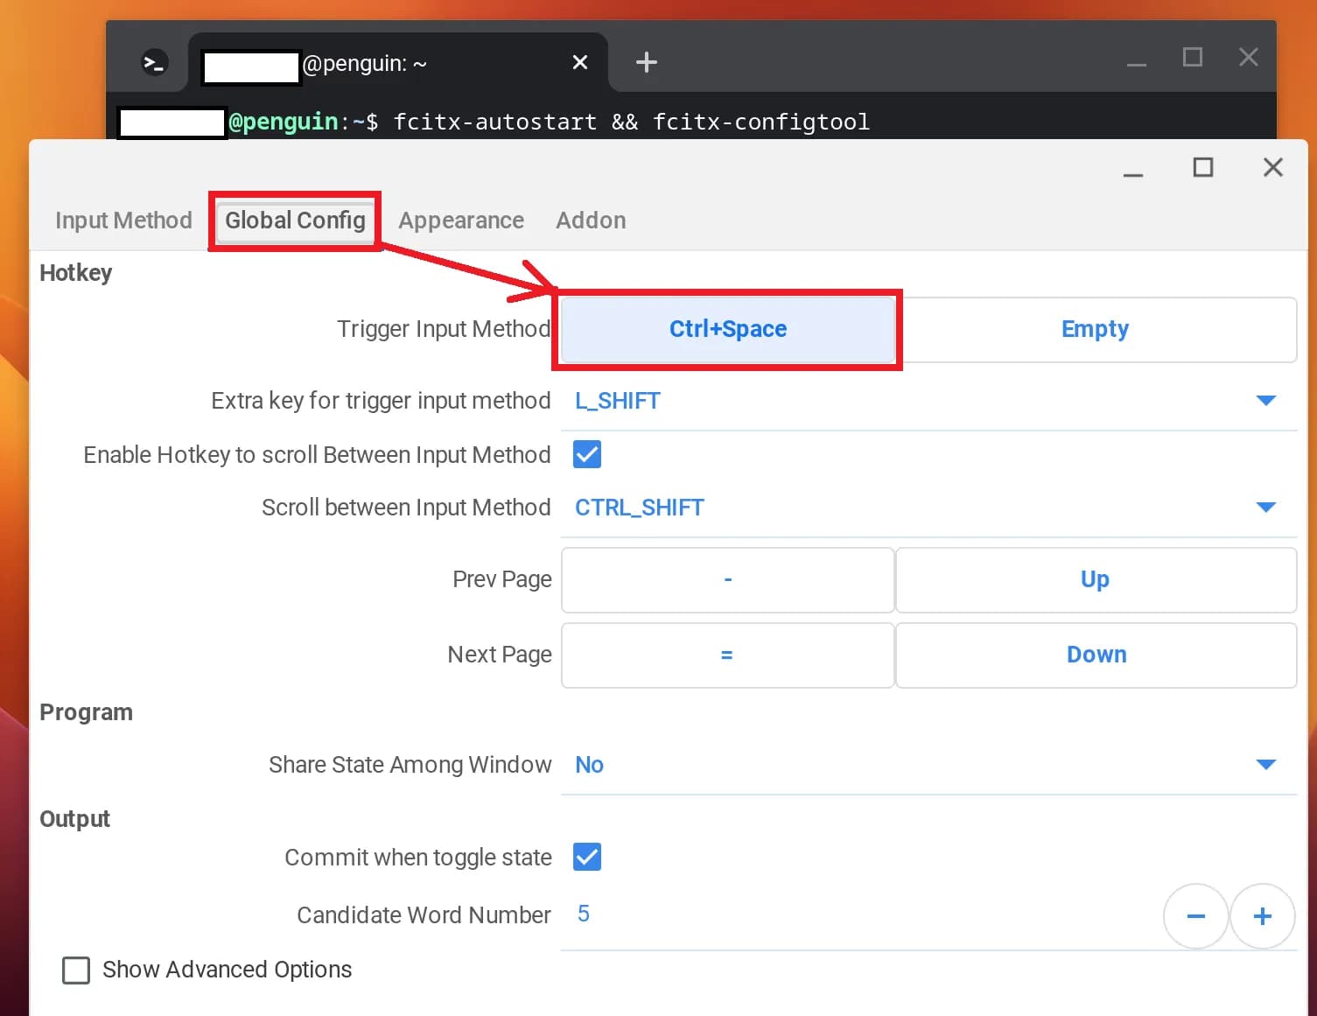Select the Addon tab

coord(591,221)
